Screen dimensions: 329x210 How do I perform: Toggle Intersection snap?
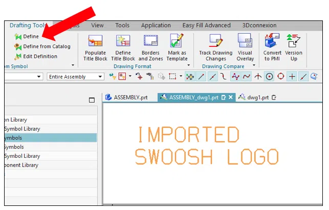(x=258, y=77)
